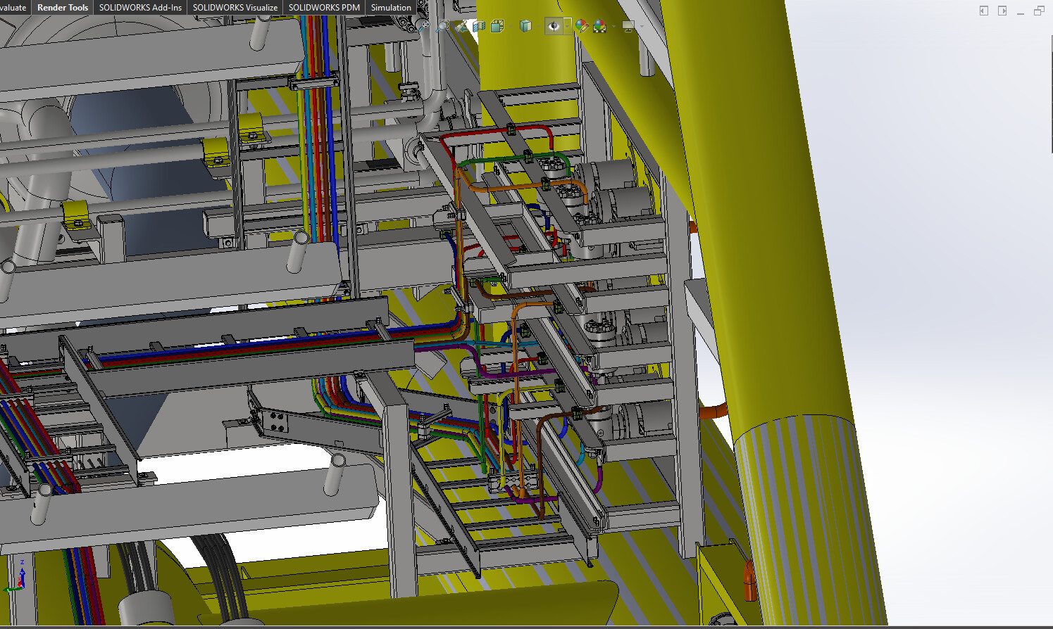Switch to the Render Tools tab
Viewport: 1053px width, 629px height.
[x=63, y=7]
